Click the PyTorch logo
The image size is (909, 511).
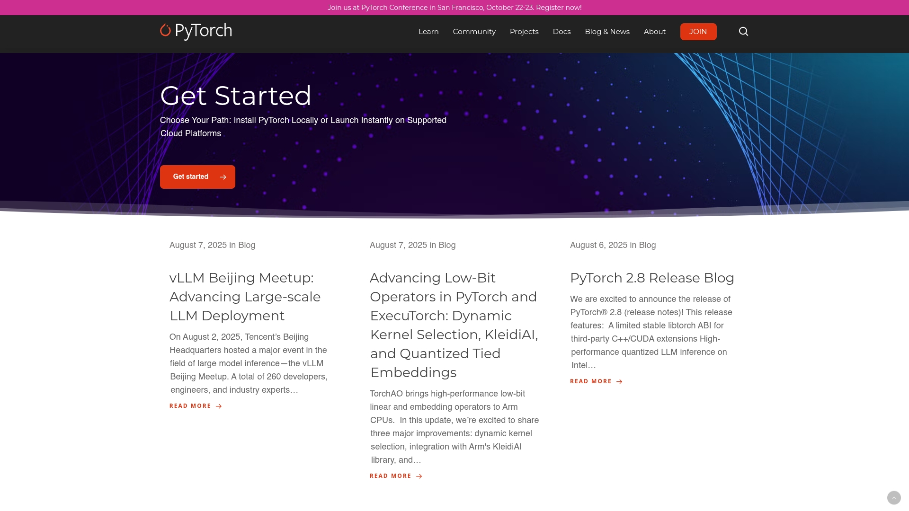click(196, 31)
